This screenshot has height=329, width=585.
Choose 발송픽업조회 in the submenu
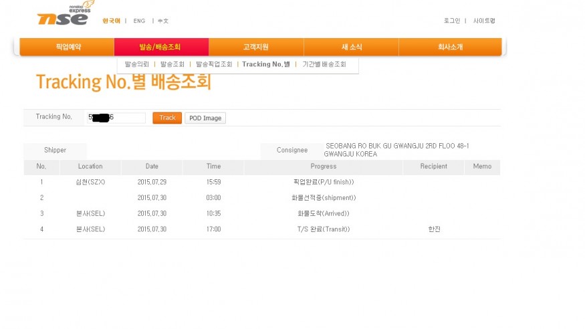214,64
